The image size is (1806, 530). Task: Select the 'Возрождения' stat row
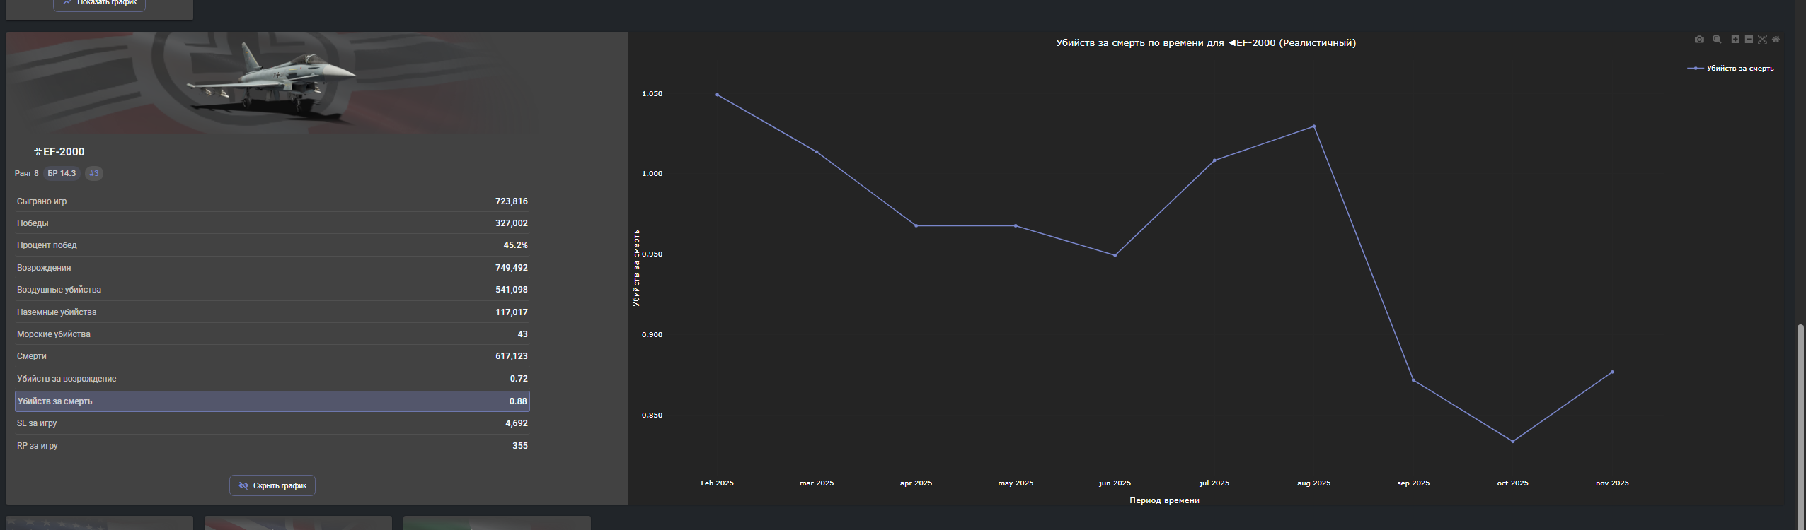coord(272,268)
